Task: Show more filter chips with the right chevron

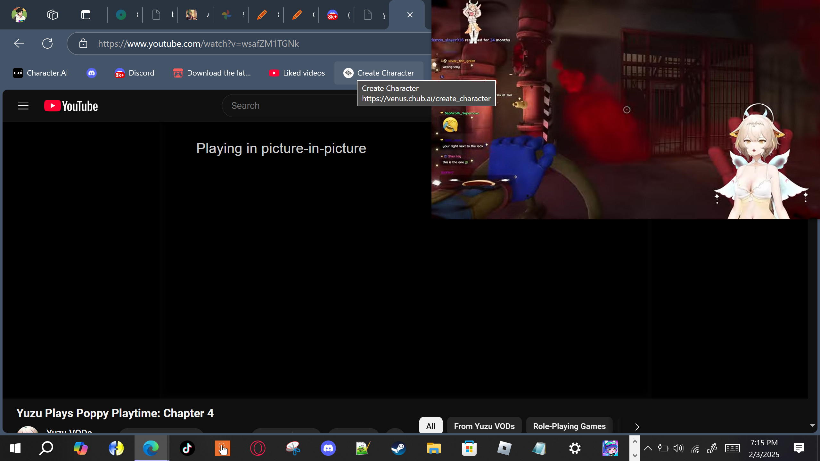Action: tap(637, 426)
